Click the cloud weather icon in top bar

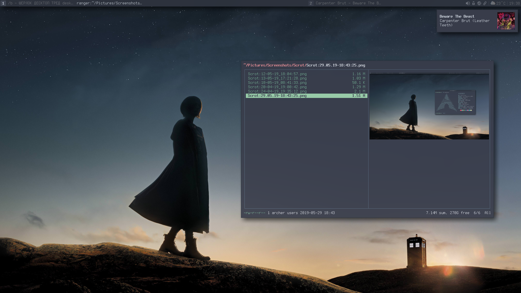point(493,3)
